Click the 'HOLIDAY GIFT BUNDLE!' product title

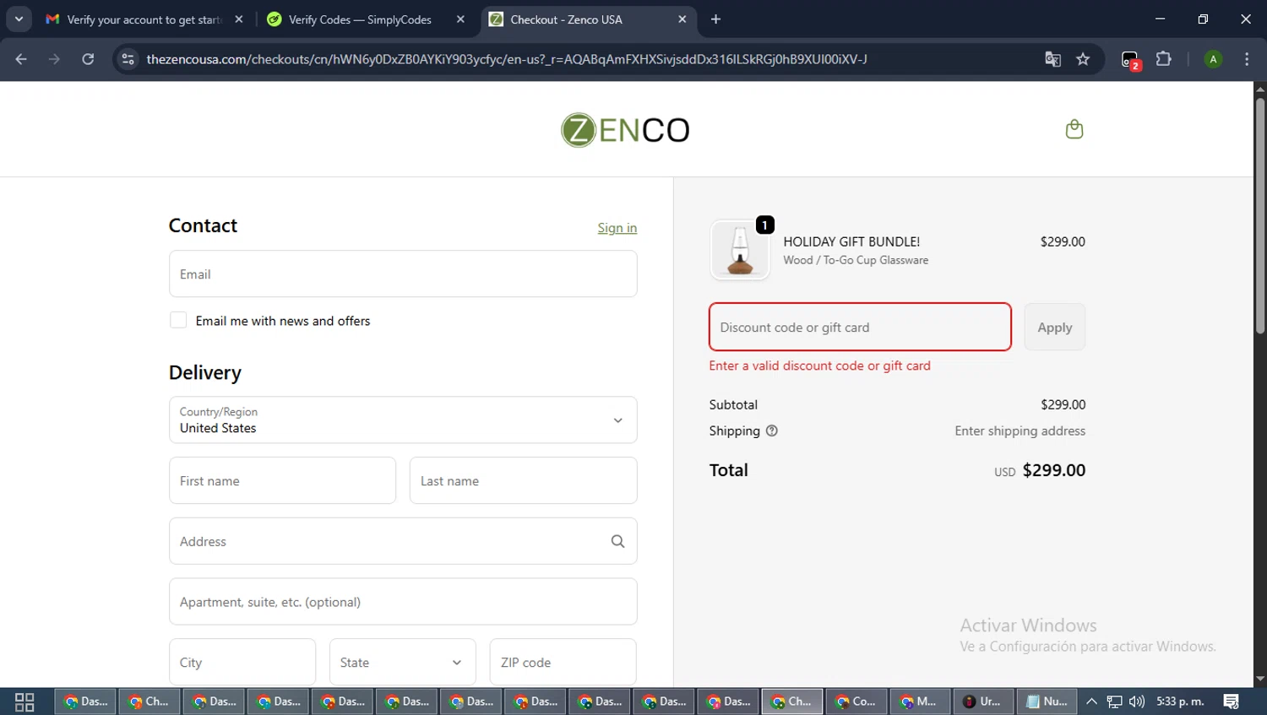pos(851,241)
